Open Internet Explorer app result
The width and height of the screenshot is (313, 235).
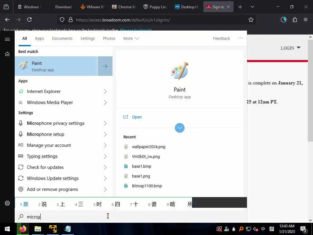pyautogui.click(x=43, y=91)
